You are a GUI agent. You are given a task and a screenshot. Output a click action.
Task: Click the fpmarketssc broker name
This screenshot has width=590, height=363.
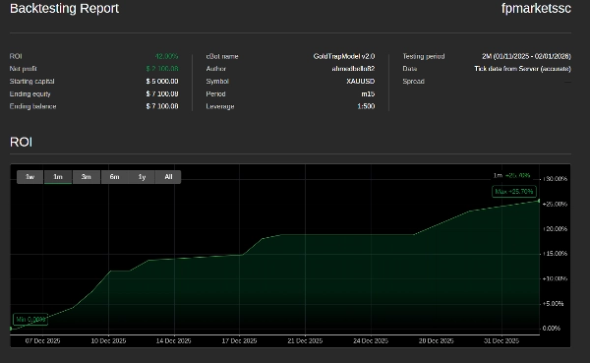coord(536,8)
